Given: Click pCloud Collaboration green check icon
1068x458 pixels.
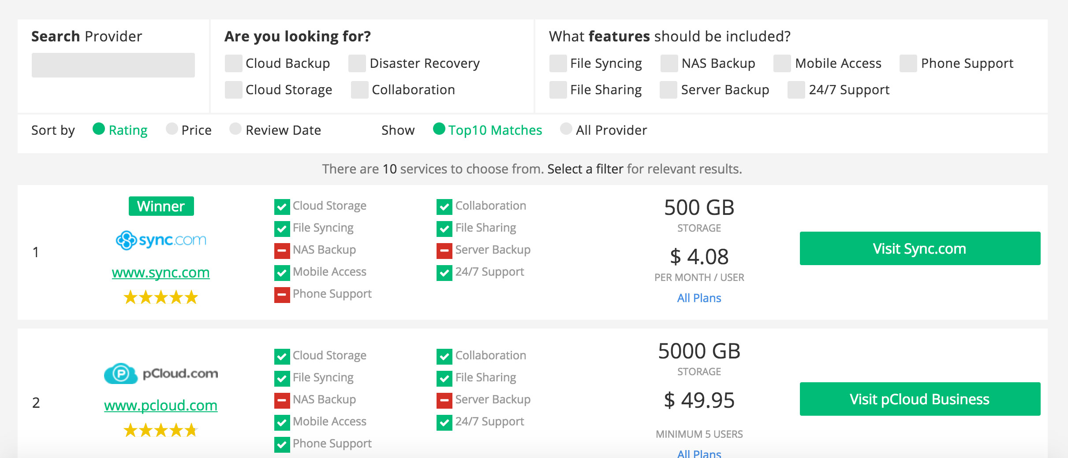Looking at the screenshot, I should coord(444,356).
